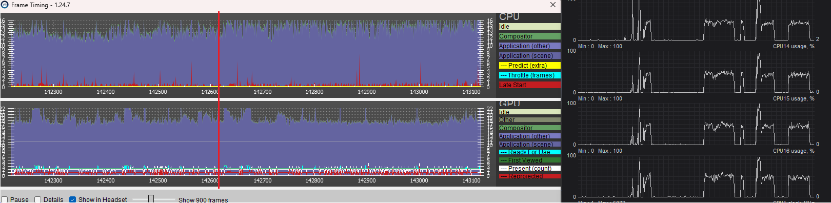Click the 'Present (count)' legend entry
Viewport: 831px width, 203px height.
[529, 168]
